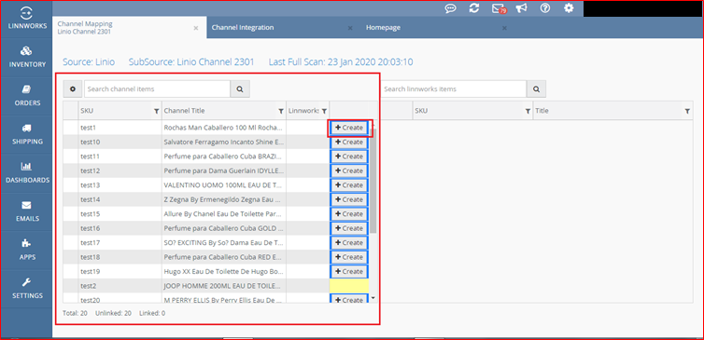Open Orders from the sidebar
Image resolution: width=704 pixels, height=340 pixels.
coord(26,96)
